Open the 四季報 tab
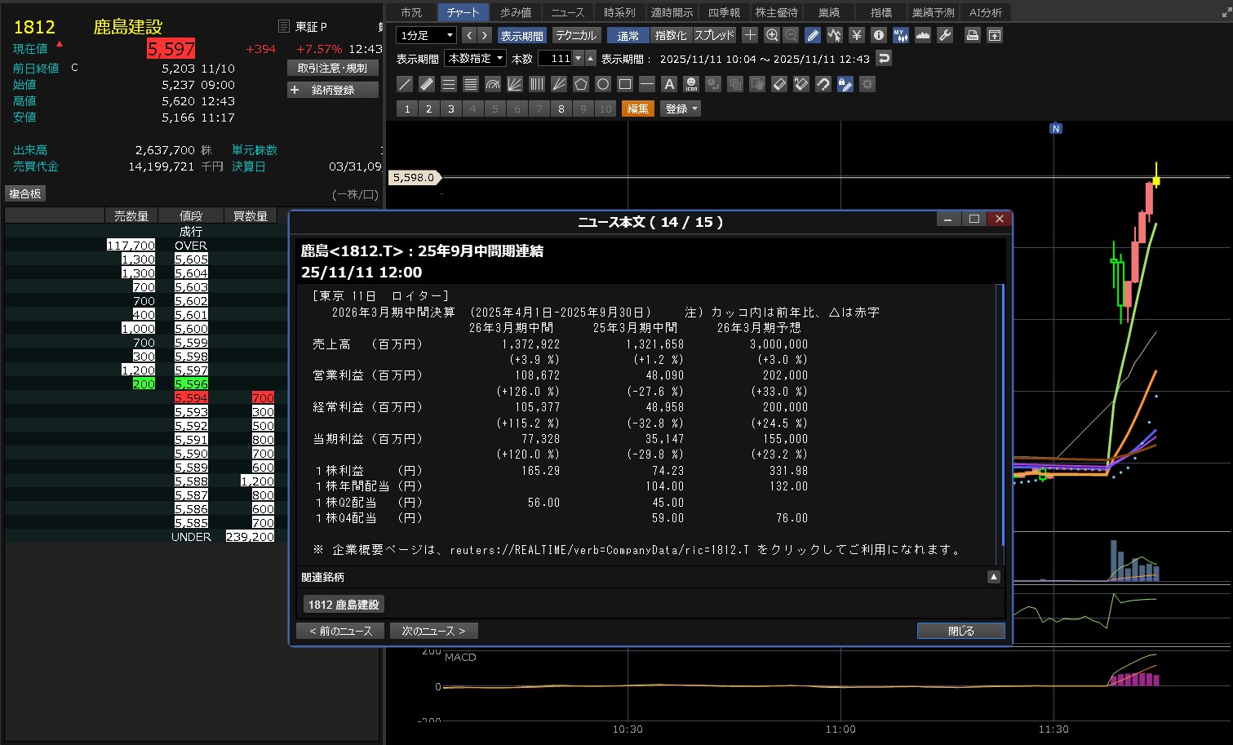 click(724, 12)
